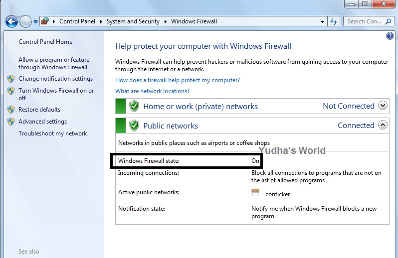Open Control Panel Home link
The image size is (398, 258).
click(45, 42)
